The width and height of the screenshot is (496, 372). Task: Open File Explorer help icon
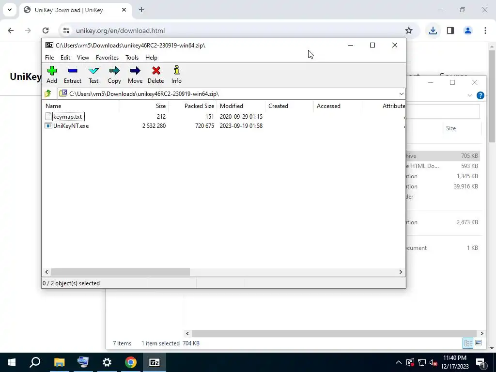(480, 95)
